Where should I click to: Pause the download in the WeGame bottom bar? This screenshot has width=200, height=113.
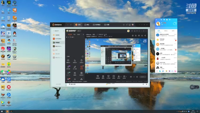pos(143,84)
